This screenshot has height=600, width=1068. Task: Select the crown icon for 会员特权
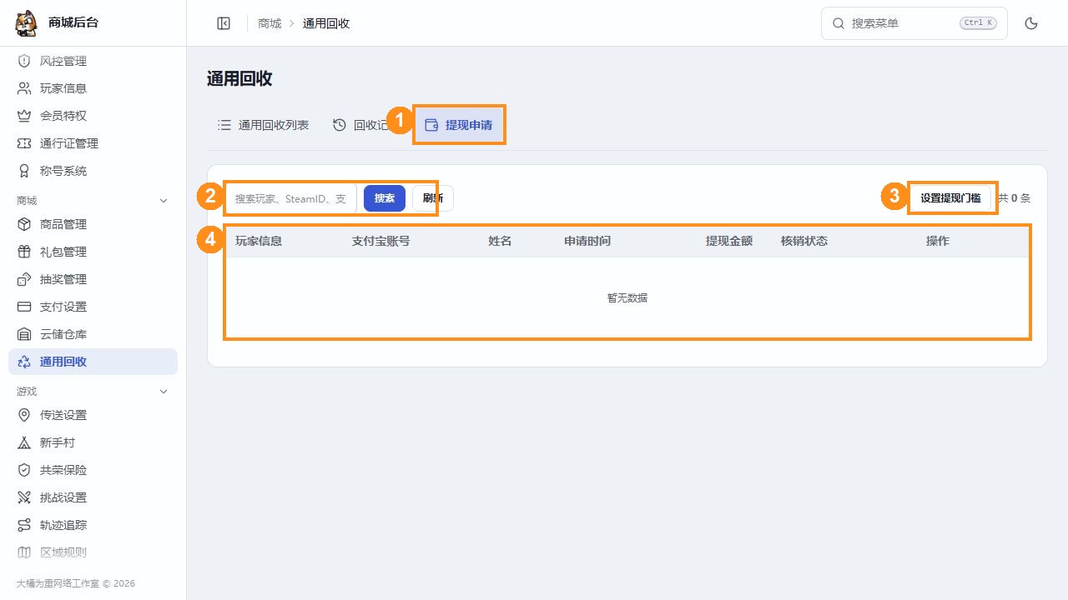24,116
